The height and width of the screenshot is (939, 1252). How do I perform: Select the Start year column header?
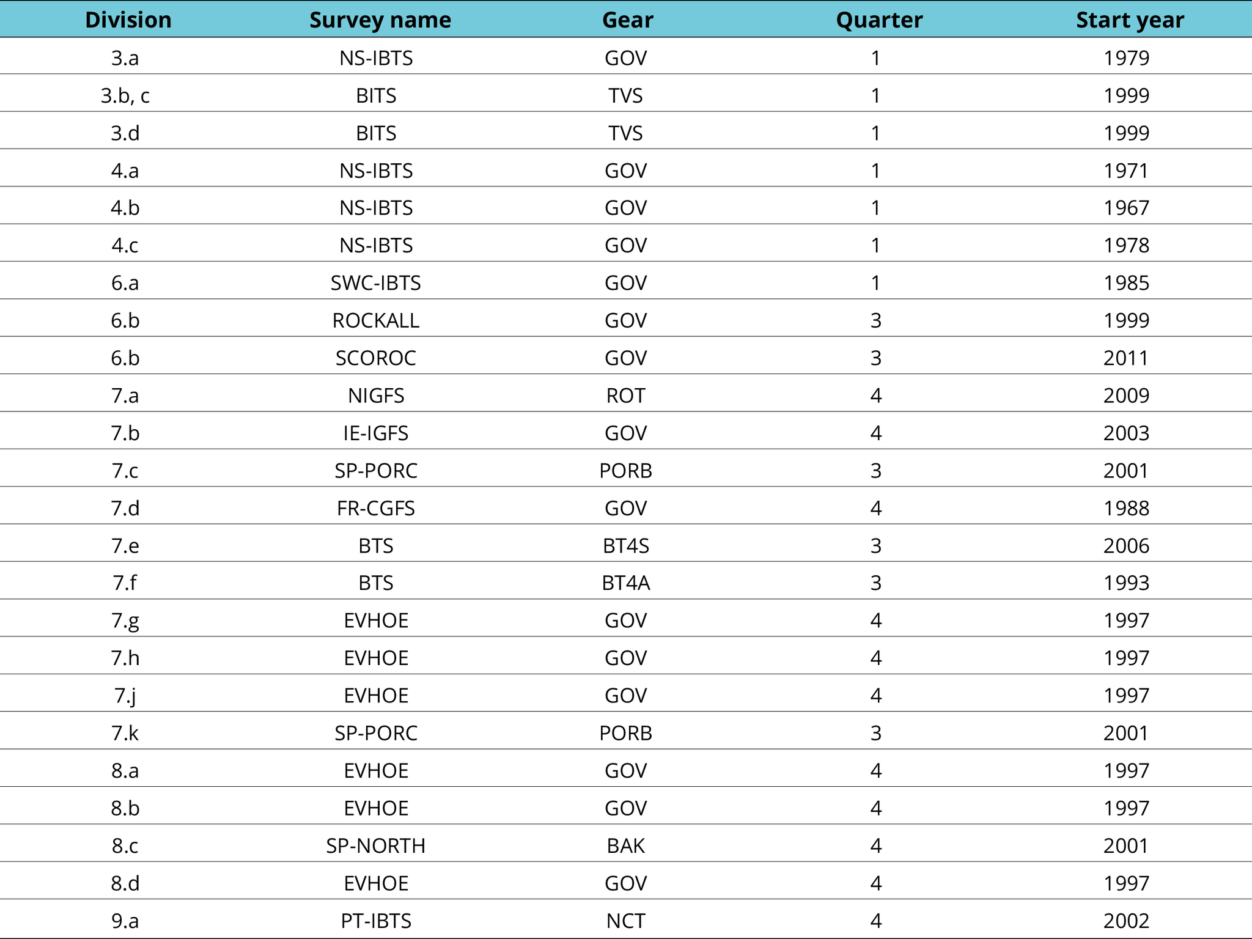(x=1129, y=20)
